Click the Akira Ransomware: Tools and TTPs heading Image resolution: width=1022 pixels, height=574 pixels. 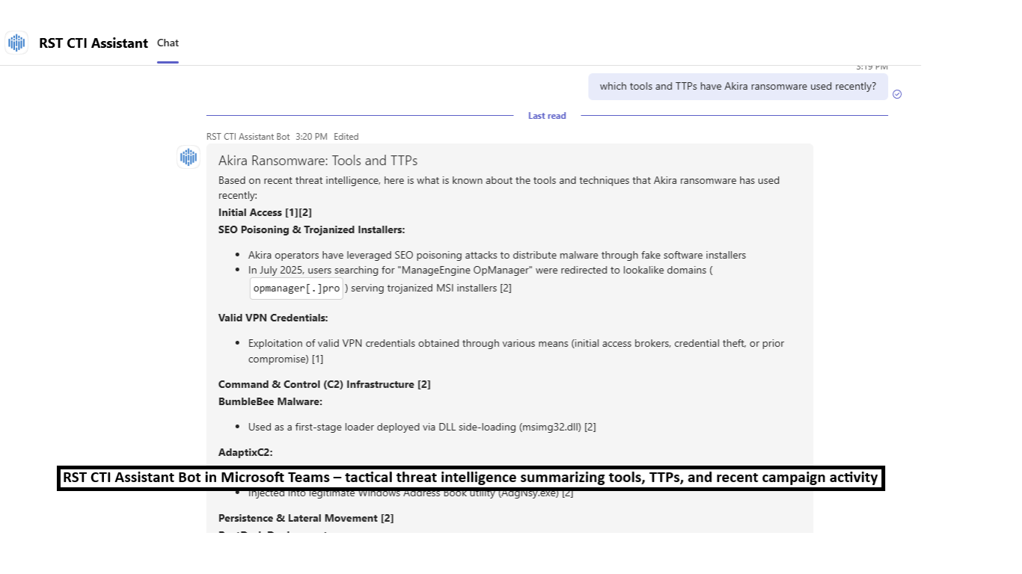coord(318,161)
